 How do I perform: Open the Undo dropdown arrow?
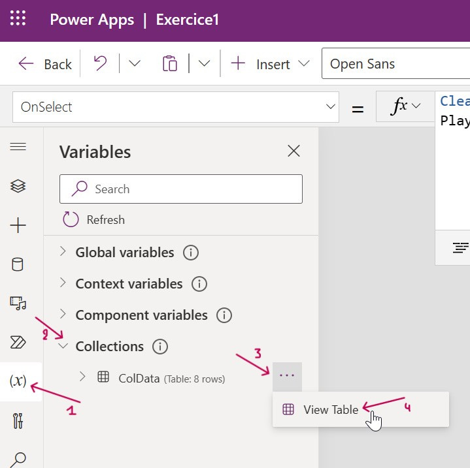(134, 63)
